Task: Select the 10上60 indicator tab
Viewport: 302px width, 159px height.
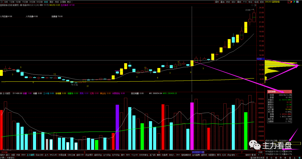Action: coord(135,155)
